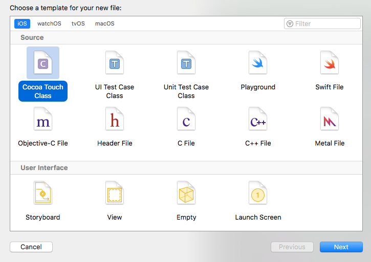Click the "Swift File" label
Image resolution: width=371 pixels, height=262 pixels.
pyautogui.click(x=330, y=87)
